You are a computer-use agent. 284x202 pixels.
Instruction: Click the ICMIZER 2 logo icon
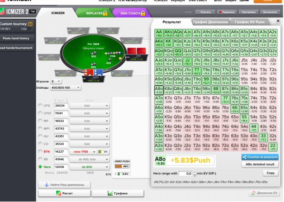point(2,11)
